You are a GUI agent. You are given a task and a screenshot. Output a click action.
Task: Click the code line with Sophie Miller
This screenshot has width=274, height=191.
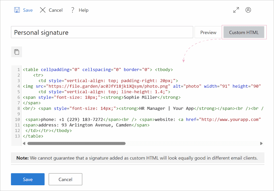(x=102, y=97)
